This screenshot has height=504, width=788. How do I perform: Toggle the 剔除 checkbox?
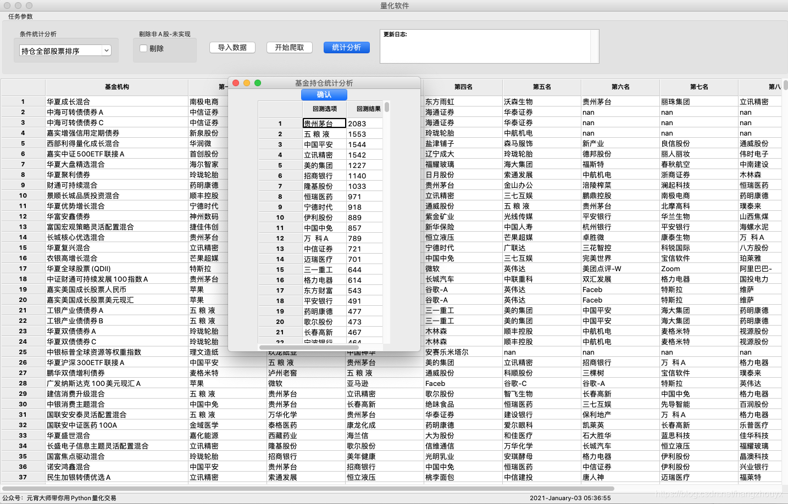click(x=143, y=48)
